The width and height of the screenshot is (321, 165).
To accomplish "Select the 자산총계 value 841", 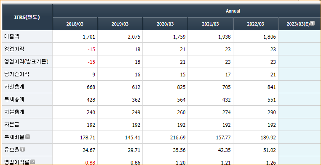I will [x=272, y=87].
